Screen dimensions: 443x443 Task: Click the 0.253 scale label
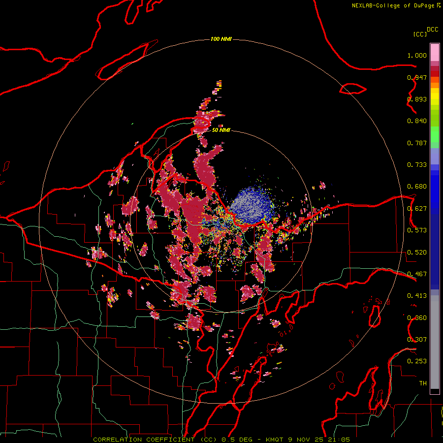(417, 361)
